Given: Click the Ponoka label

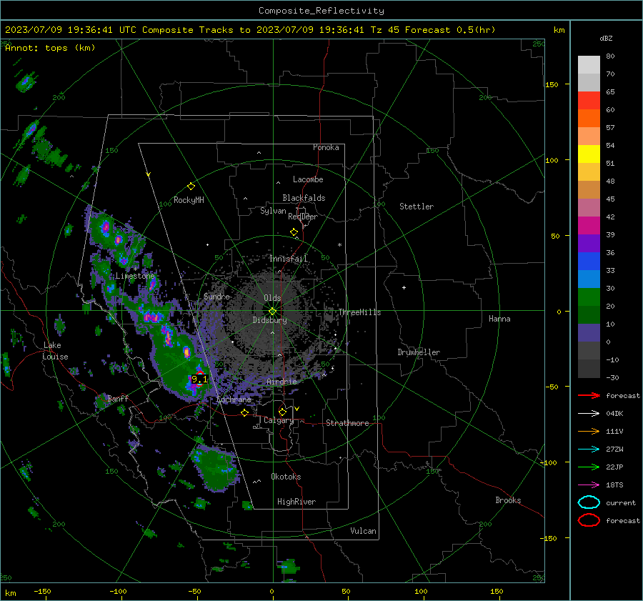Looking at the screenshot, I should (x=326, y=147).
